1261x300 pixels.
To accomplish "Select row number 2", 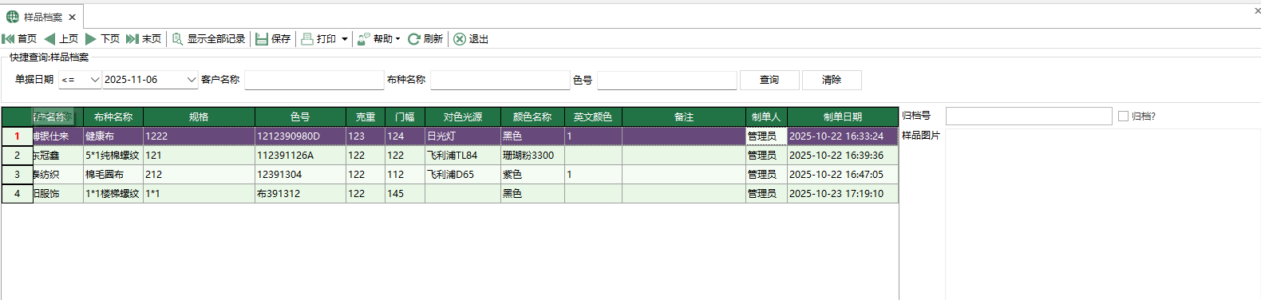I will tap(17, 156).
